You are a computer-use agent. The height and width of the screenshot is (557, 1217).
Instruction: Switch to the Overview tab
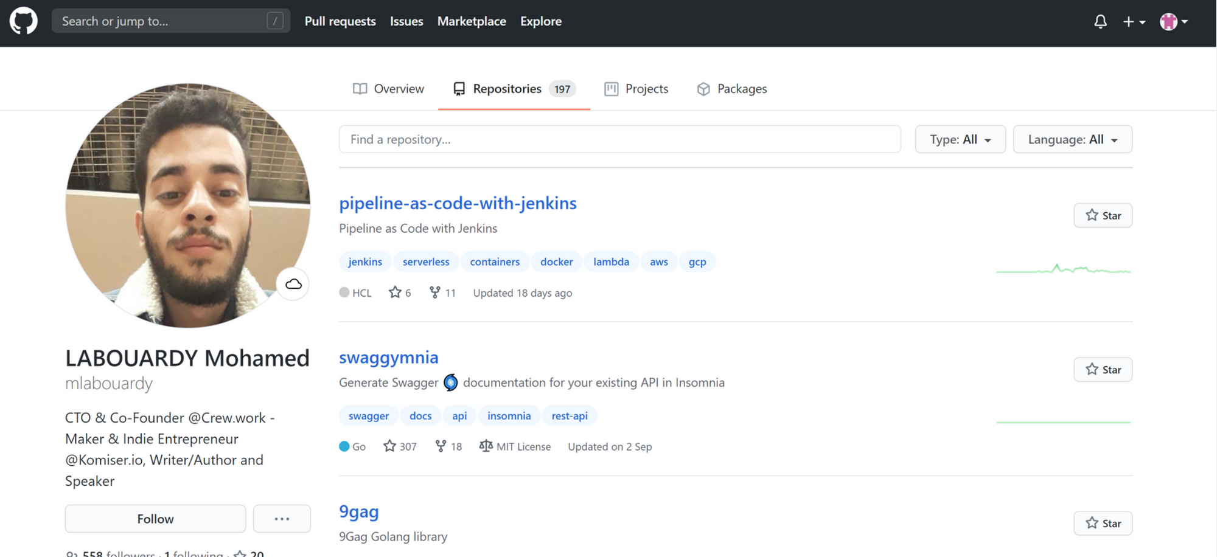388,89
